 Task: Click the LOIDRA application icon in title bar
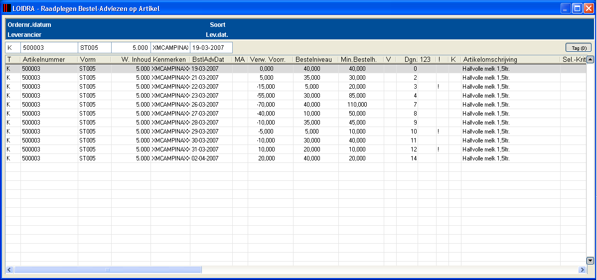pyautogui.click(x=7, y=8)
